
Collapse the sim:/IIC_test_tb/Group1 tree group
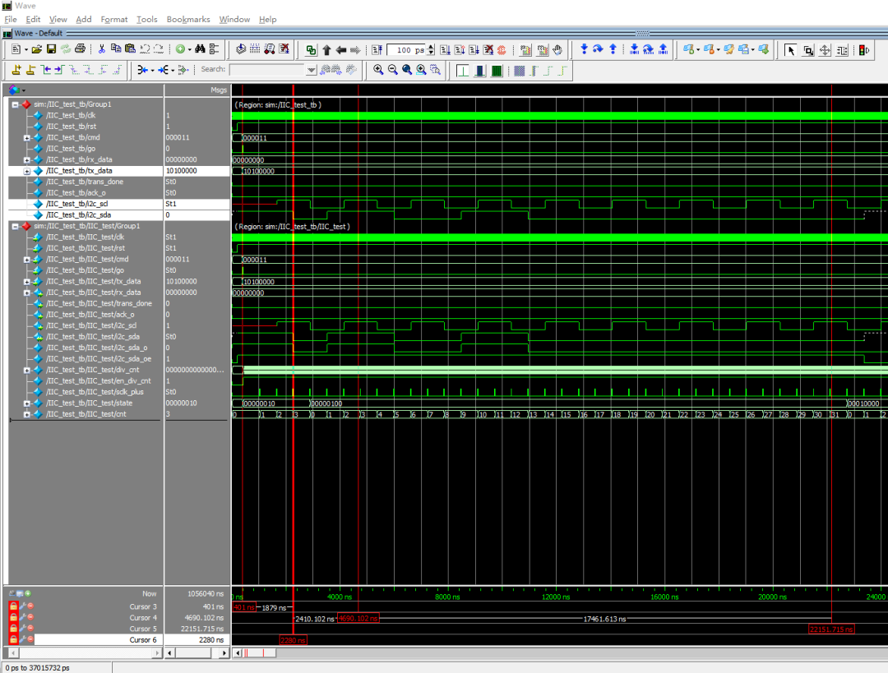point(15,104)
